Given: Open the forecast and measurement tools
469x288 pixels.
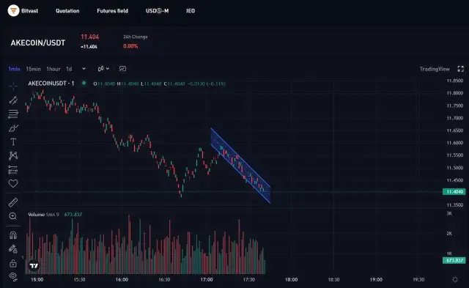Looking at the screenshot, I should point(13,169).
